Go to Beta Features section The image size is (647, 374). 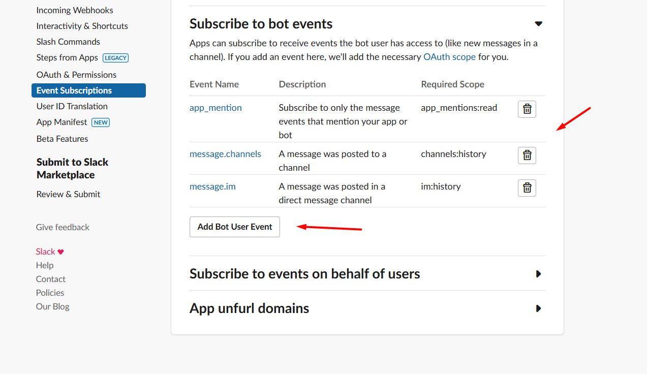pos(62,139)
